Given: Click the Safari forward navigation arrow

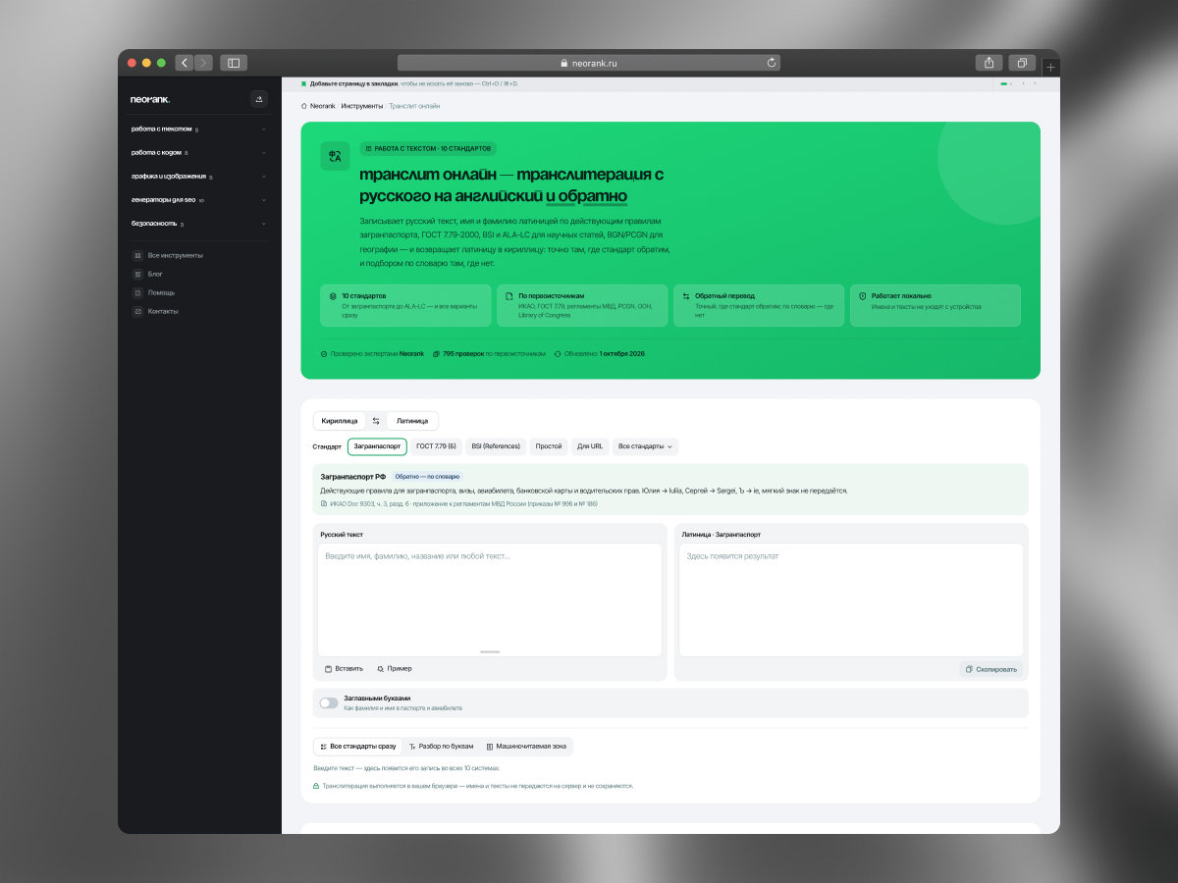Looking at the screenshot, I should point(203,63).
